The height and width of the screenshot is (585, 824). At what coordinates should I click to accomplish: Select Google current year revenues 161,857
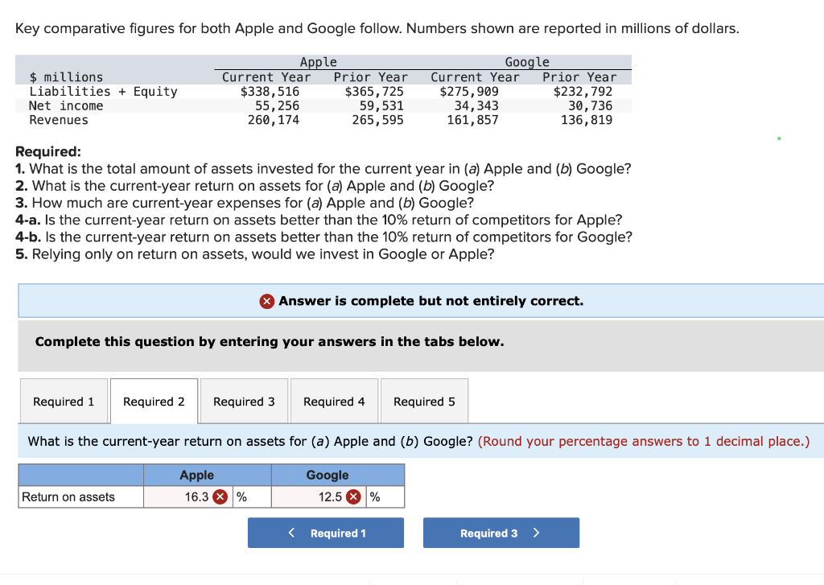click(x=473, y=120)
